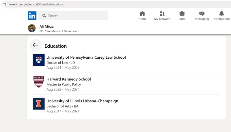Viewport: 231px width, 132px height.
Task: Click the University of Pennsylvania logo
Action: 39,60
